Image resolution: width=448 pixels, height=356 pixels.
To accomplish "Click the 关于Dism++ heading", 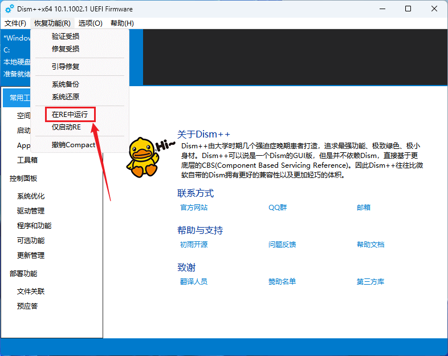I will pos(203,134).
